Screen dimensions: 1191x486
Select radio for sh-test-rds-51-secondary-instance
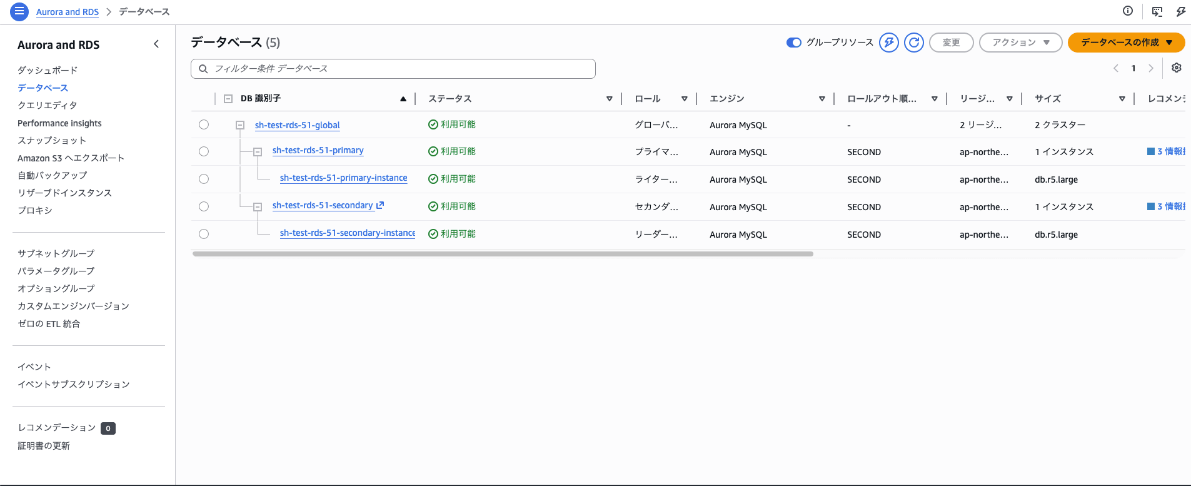[204, 234]
